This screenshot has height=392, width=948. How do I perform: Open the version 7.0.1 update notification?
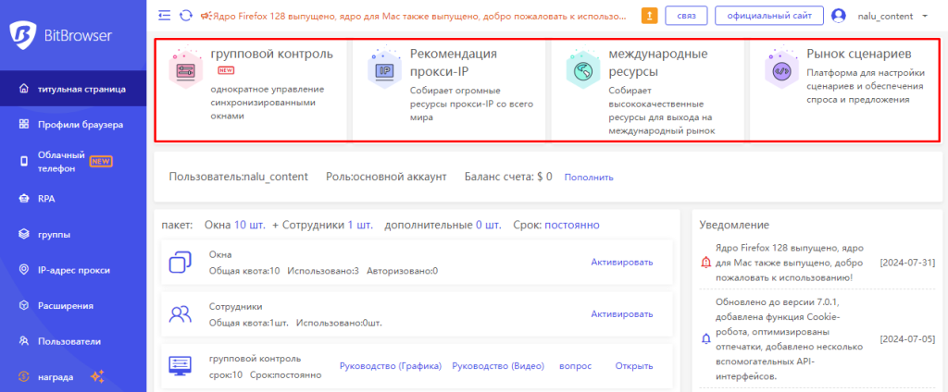coord(789,339)
